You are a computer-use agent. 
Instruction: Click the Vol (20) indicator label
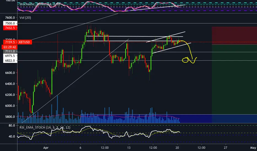25,18
